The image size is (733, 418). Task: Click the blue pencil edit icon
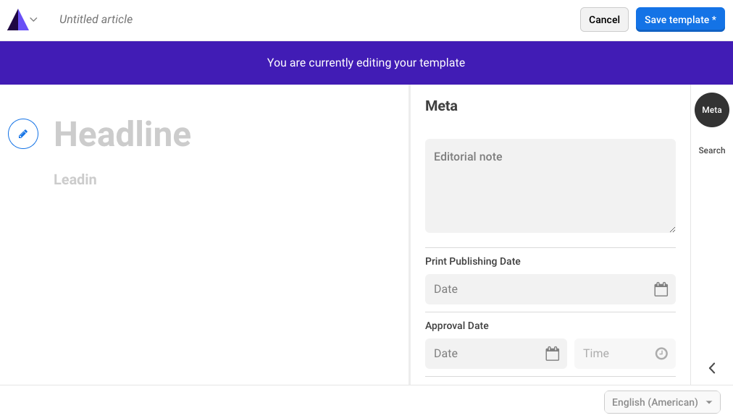coord(23,135)
